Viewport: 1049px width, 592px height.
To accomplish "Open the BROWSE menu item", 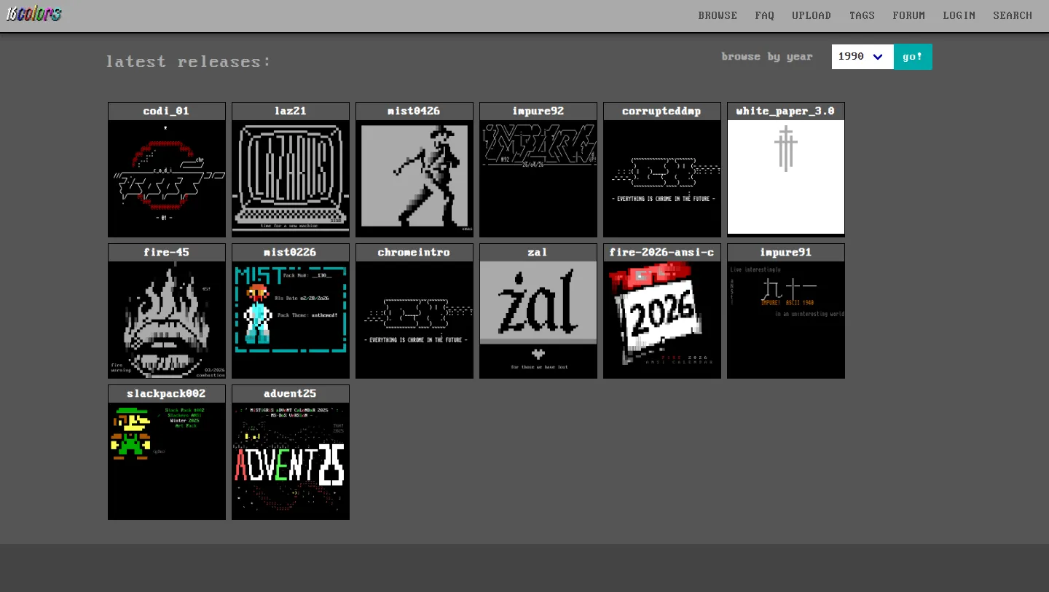I will 718,15.
